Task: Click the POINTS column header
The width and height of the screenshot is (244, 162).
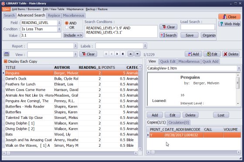Action: pyautogui.click(x=114, y=67)
